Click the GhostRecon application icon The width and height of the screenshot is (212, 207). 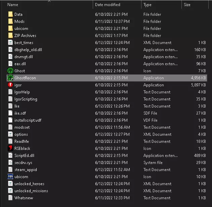[10, 78]
